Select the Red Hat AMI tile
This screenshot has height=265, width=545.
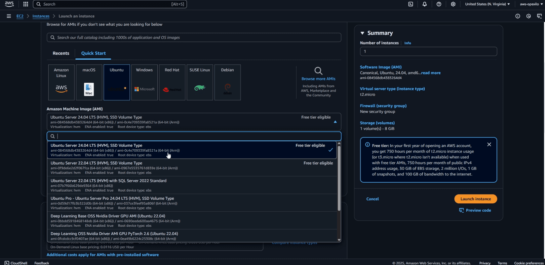click(x=172, y=82)
